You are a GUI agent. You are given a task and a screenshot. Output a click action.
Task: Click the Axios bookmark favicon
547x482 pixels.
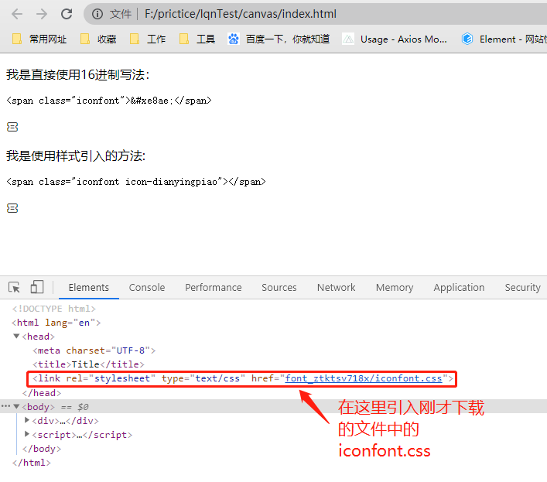click(x=348, y=39)
